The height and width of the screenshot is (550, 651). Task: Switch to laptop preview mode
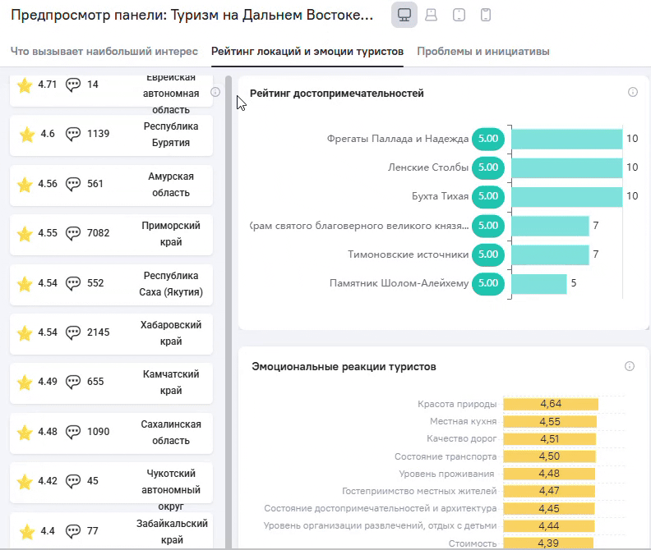click(431, 15)
